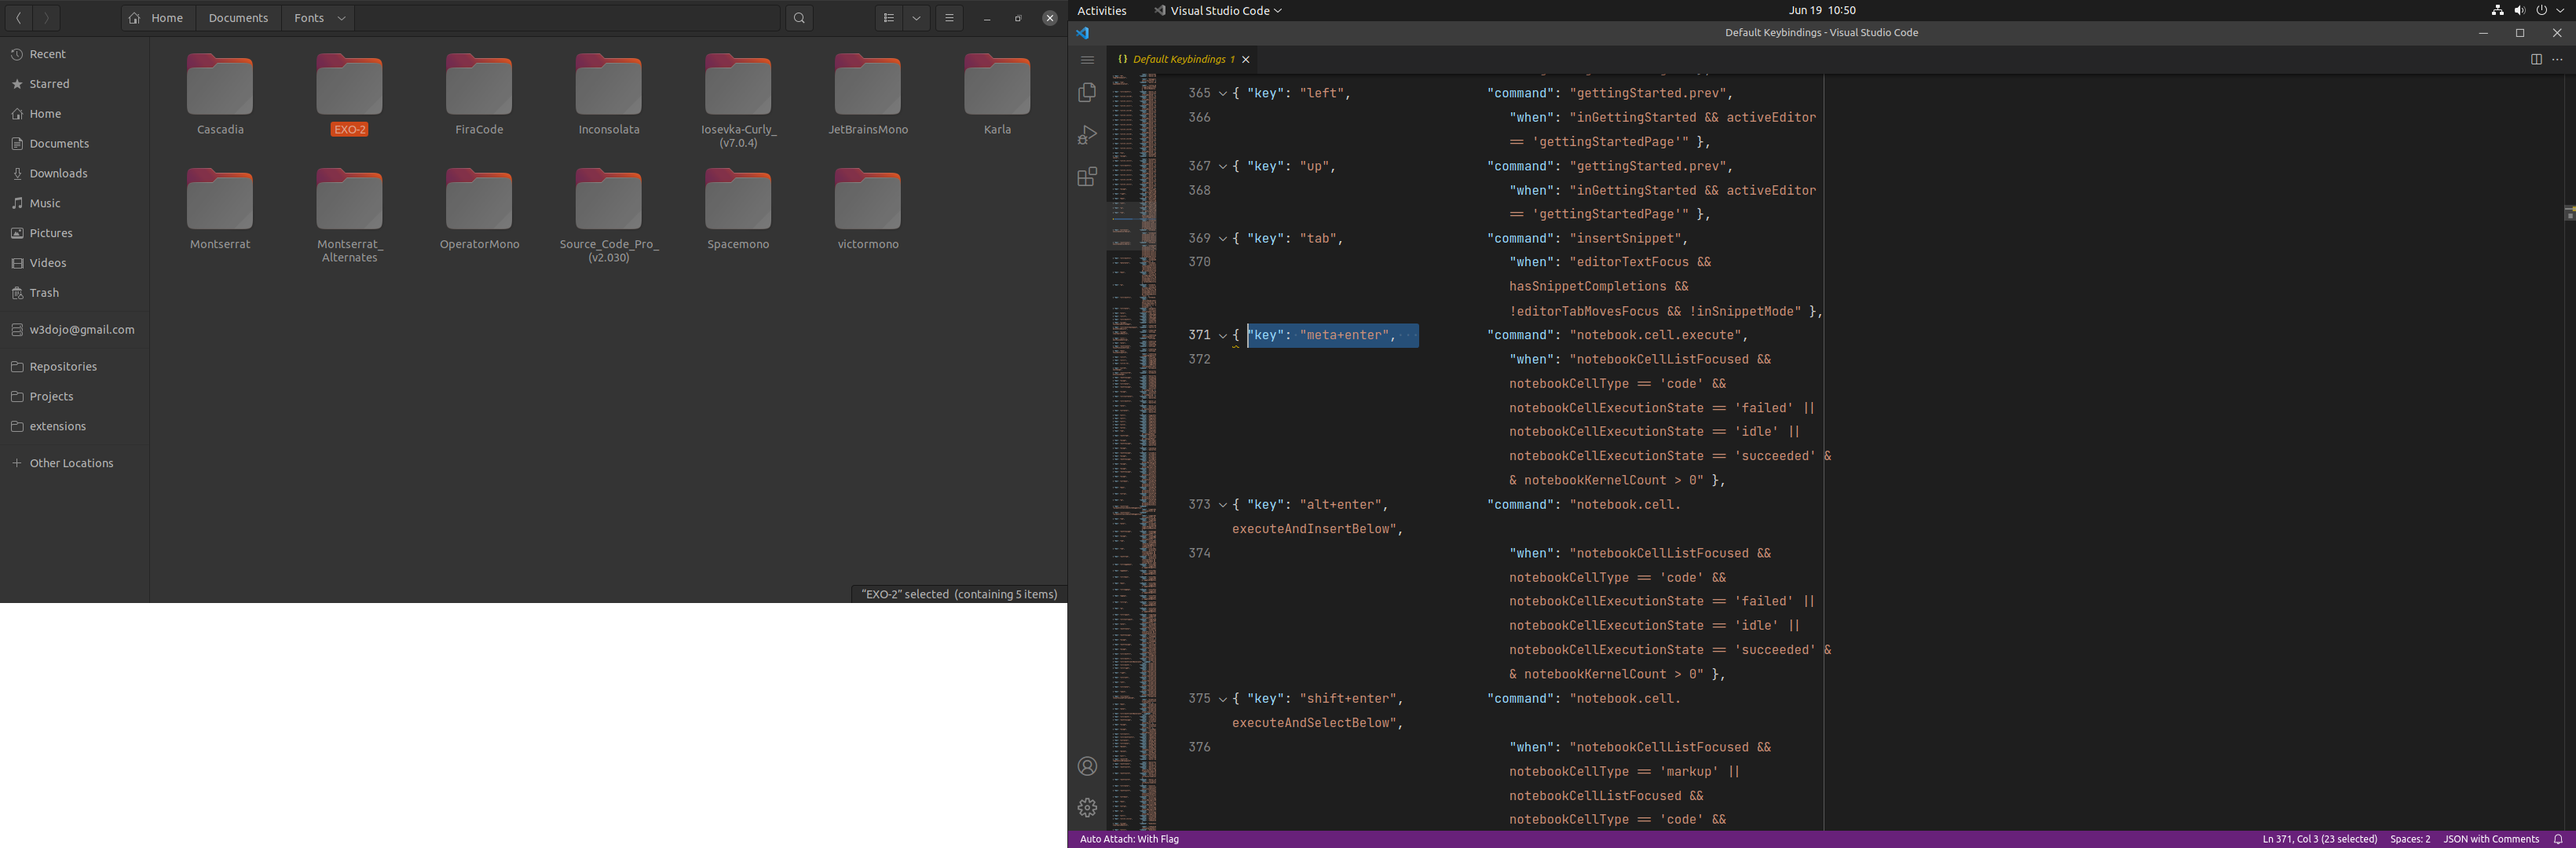Collapse the code fold at line 371
Viewport: 2576px width, 848px height.
click(1221, 335)
